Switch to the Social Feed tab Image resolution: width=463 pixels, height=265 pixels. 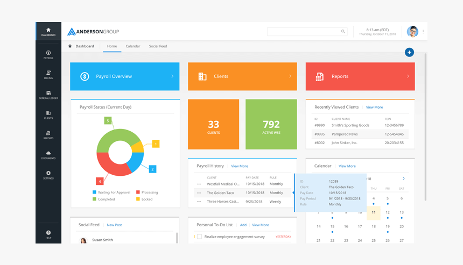[x=158, y=46]
